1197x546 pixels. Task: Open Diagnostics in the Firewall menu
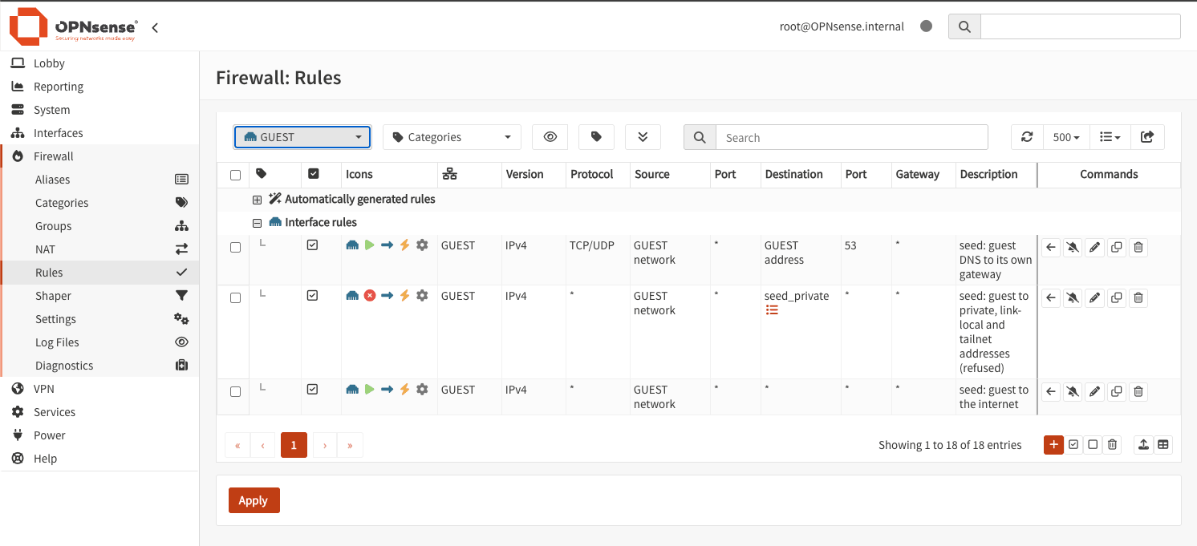99,366
